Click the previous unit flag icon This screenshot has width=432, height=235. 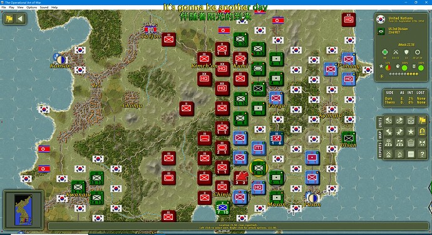389,120
